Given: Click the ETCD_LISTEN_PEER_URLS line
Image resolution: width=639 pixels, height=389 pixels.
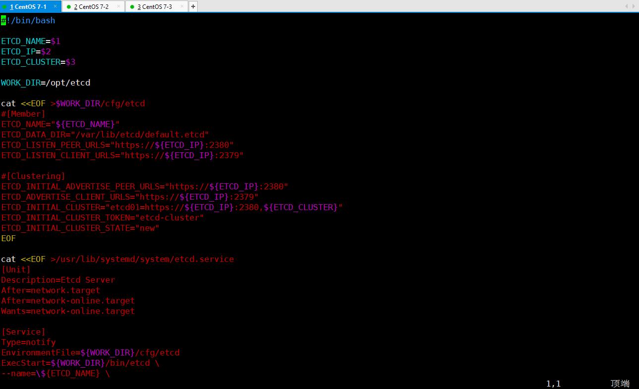Looking at the screenshot, I should (x=117, y=145).
